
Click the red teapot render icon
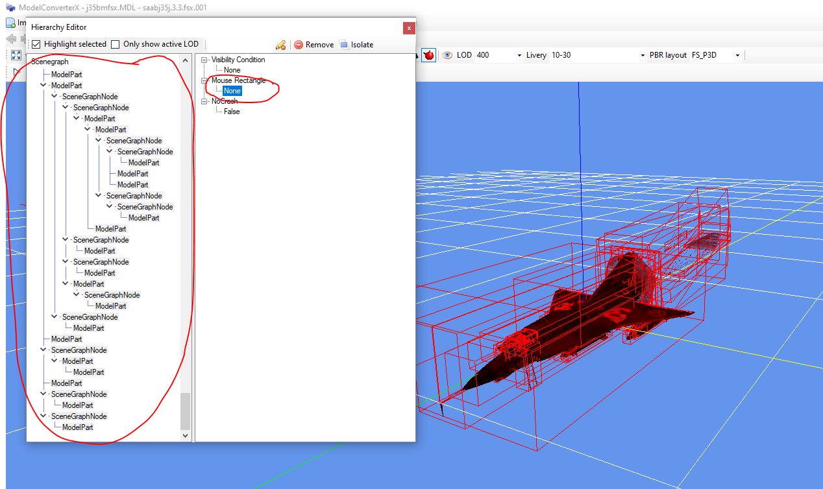[428, 55]
